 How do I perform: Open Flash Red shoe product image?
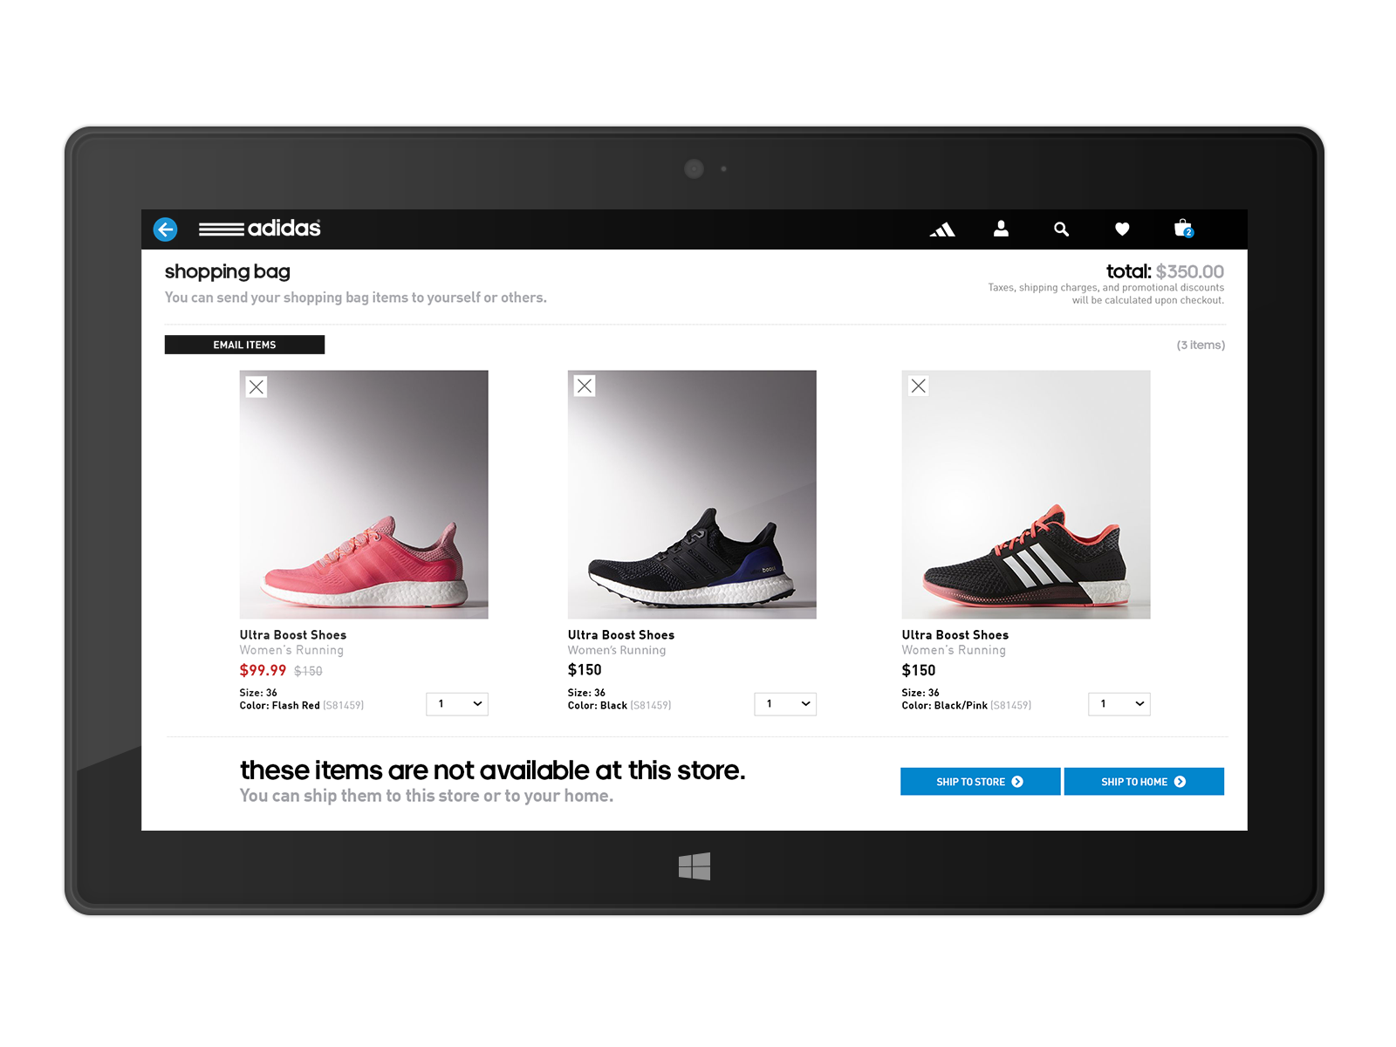point(364,495)
